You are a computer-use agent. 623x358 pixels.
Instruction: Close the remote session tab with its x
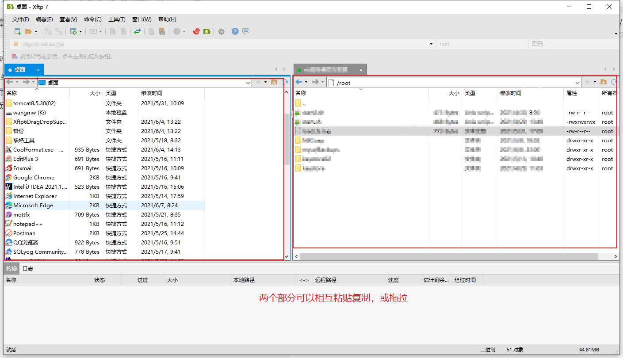pyautogui.click(x=361, y=70)
